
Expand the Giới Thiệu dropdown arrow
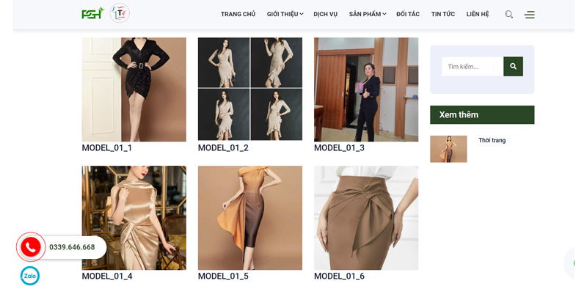tap(302, 14)
